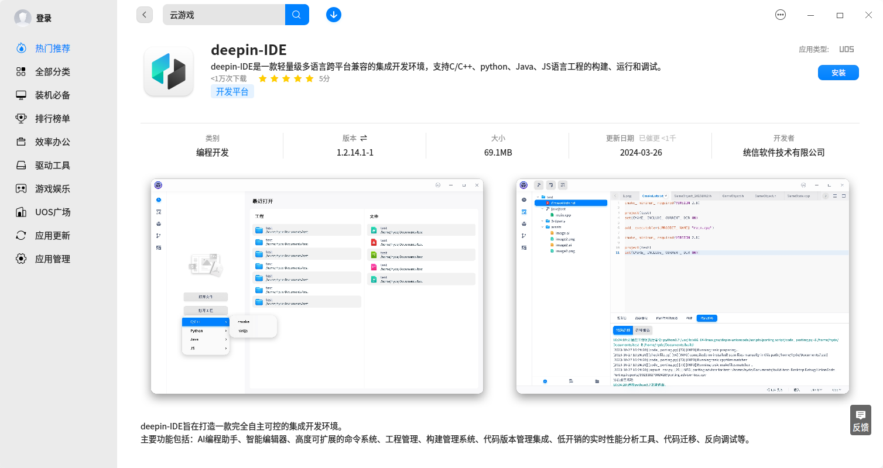Click the 类别 label
This screenshot has width=883, height=468.
[213, 138]
